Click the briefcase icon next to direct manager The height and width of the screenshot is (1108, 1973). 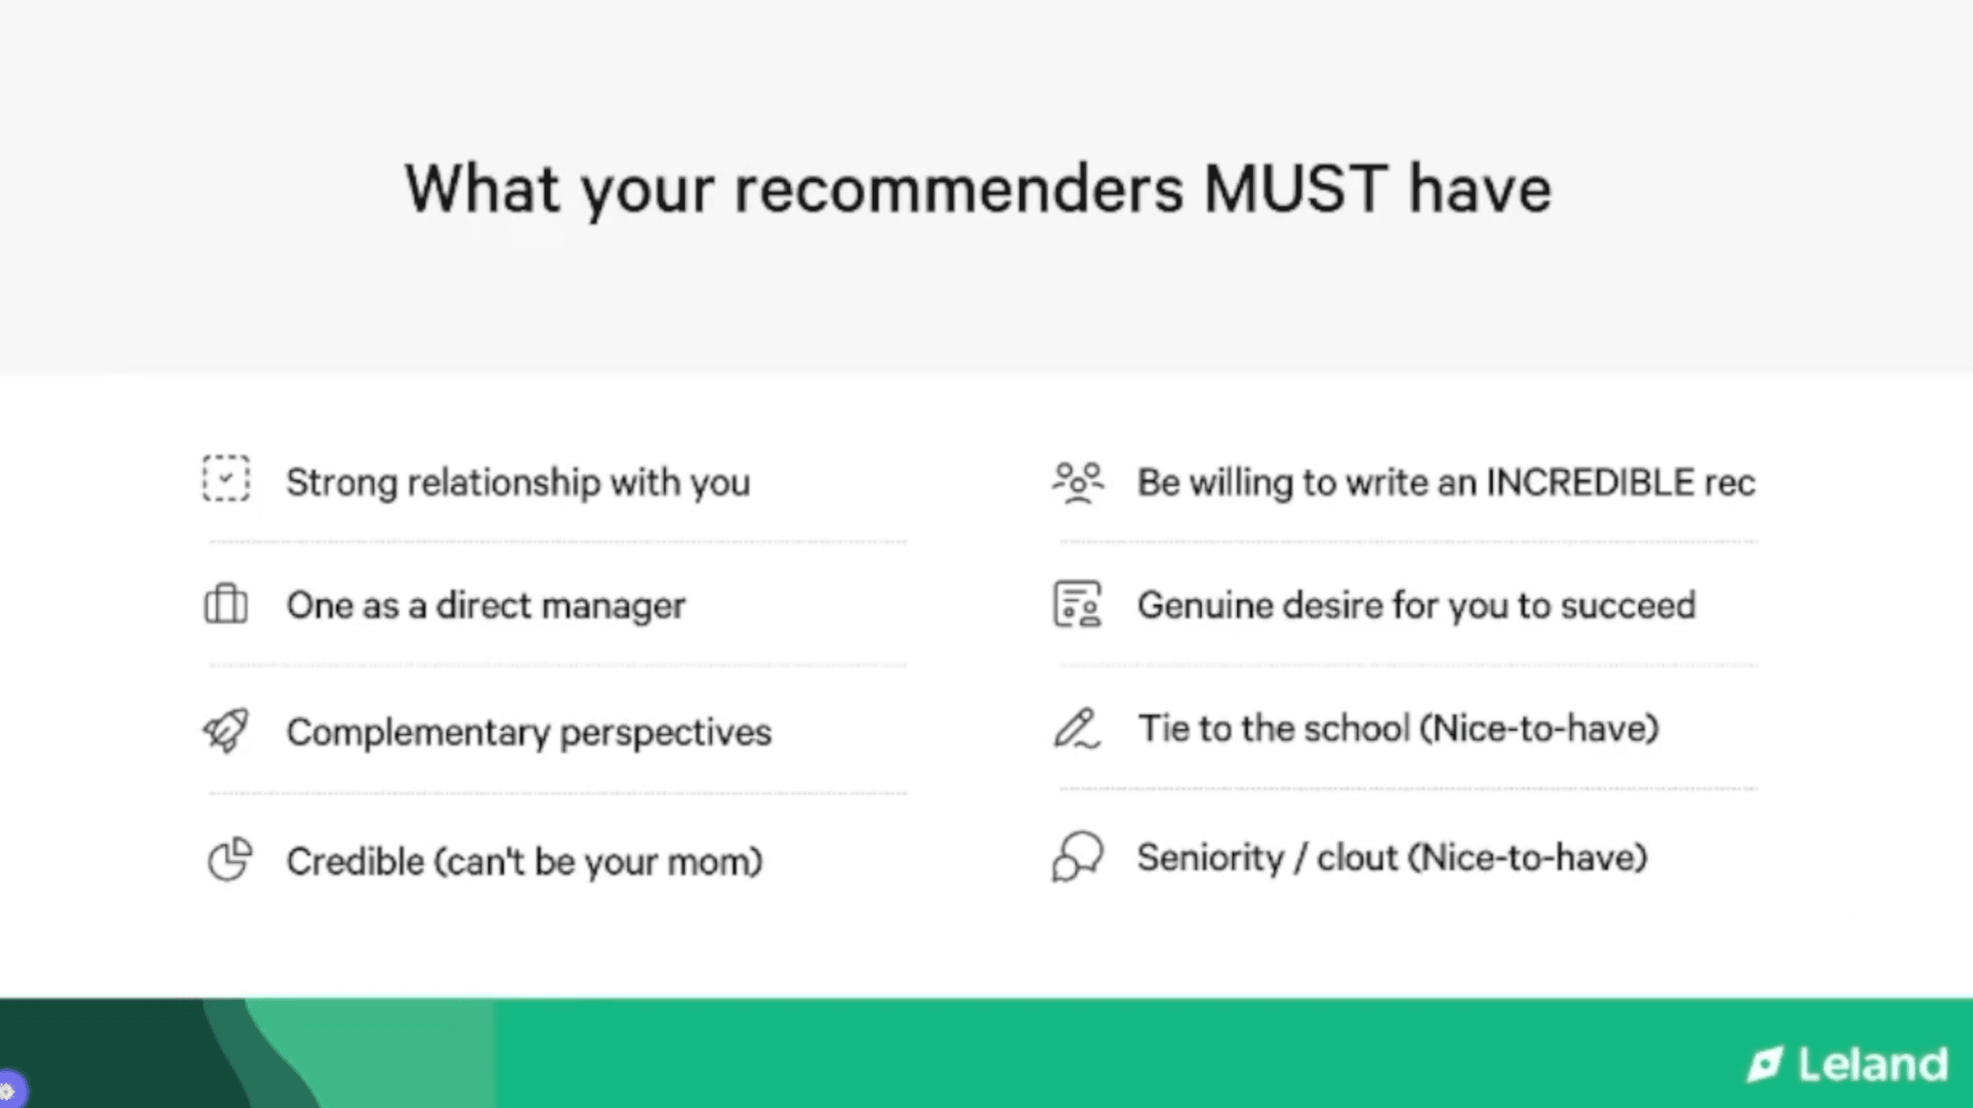(x=226, y=604)
